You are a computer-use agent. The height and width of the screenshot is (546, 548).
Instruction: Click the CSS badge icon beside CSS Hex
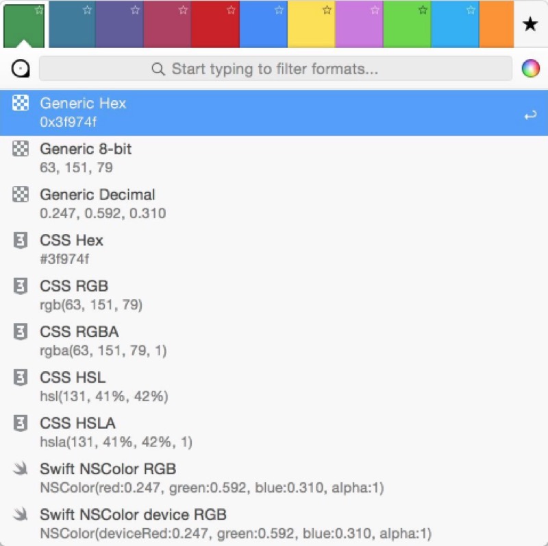[21, 241]
